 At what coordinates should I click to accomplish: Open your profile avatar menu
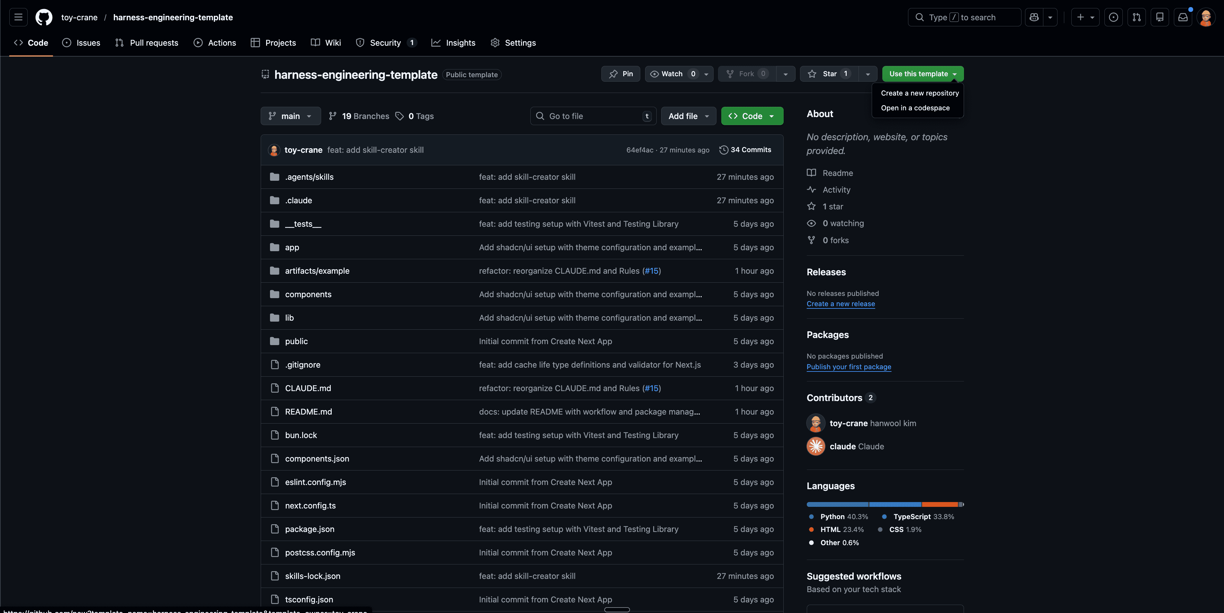point(1206,17)
